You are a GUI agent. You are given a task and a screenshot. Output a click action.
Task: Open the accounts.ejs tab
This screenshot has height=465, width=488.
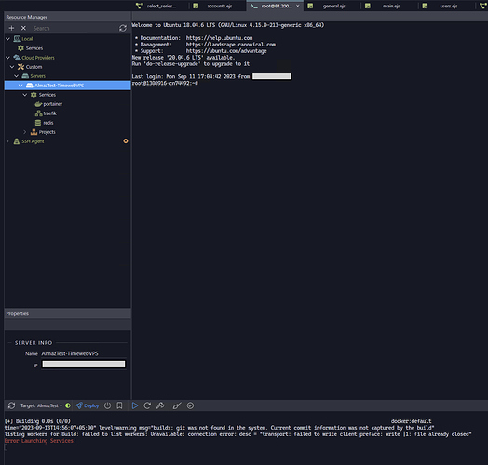216,6
